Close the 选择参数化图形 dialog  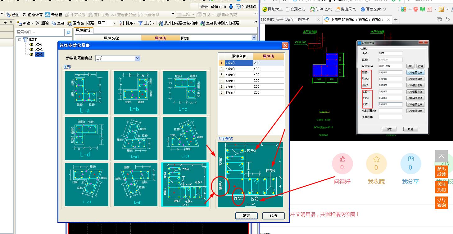[x=285, y=46]
